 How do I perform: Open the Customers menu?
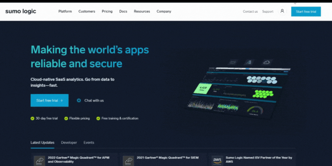point(87,12)
